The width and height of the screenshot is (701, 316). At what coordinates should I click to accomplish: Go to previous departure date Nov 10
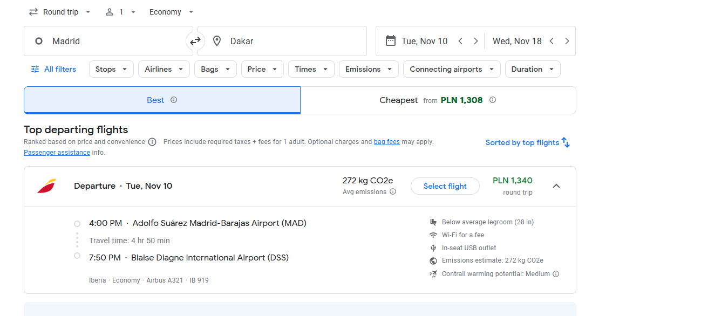(x=460, y=41)
